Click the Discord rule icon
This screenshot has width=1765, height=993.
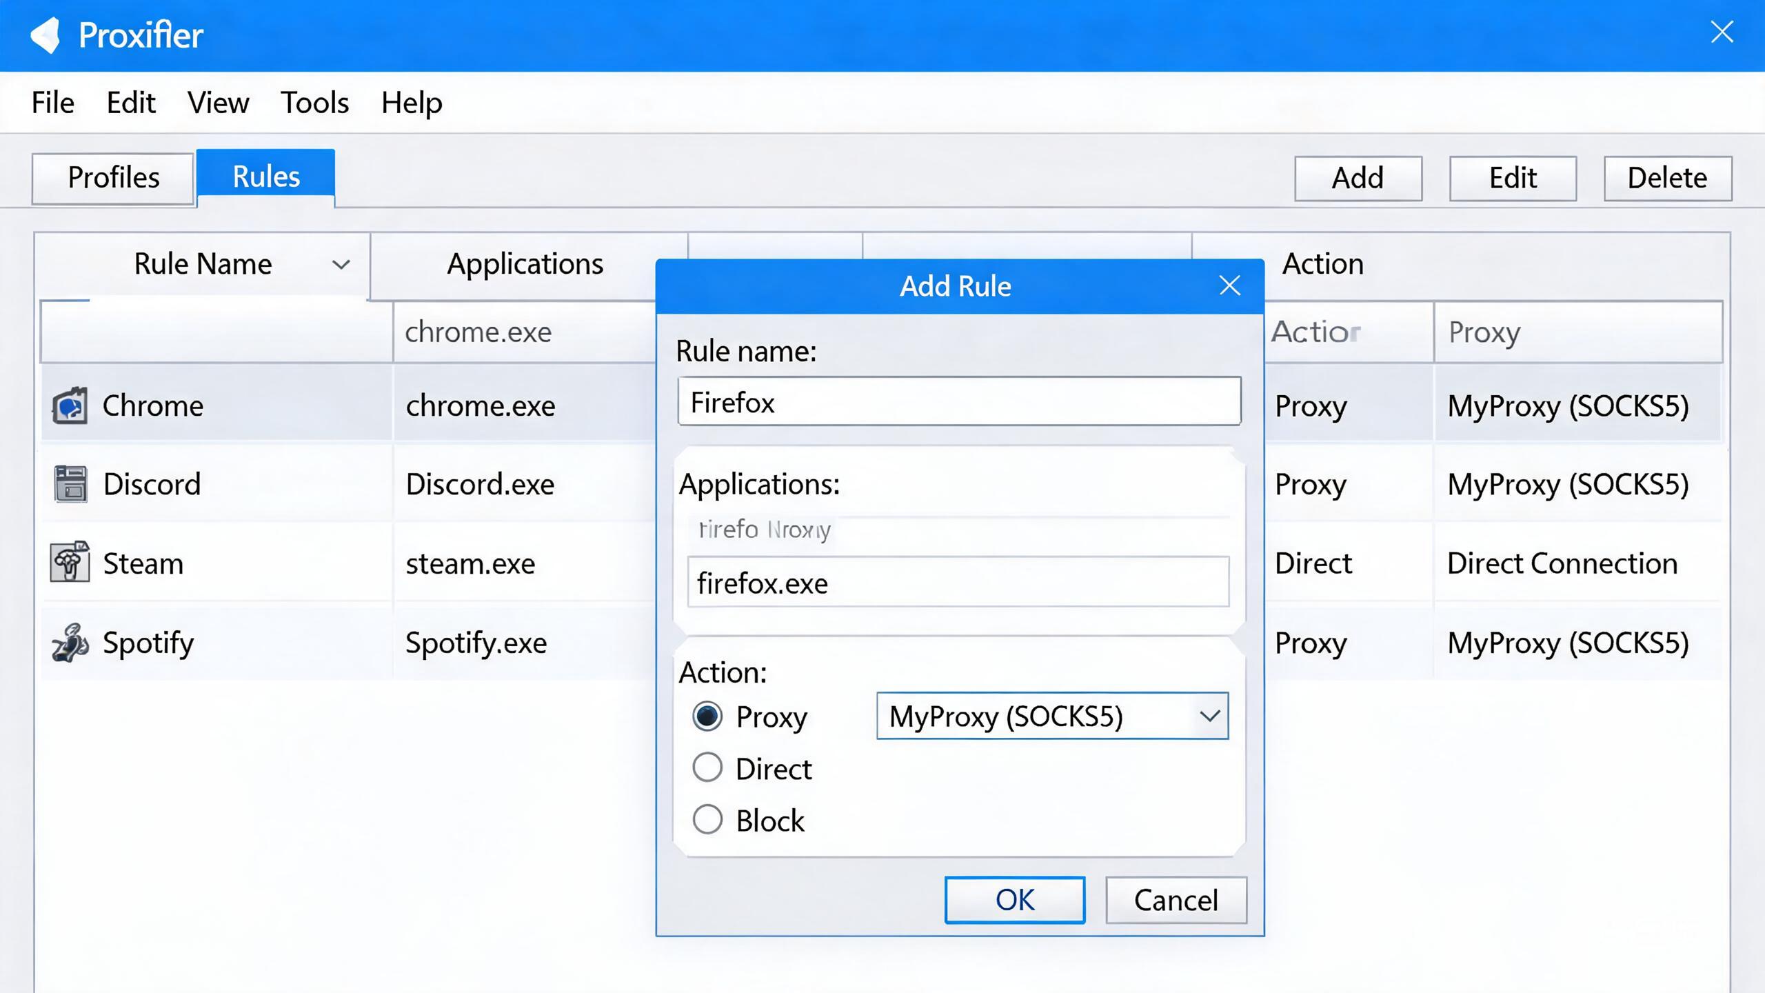tap(70, 483)
